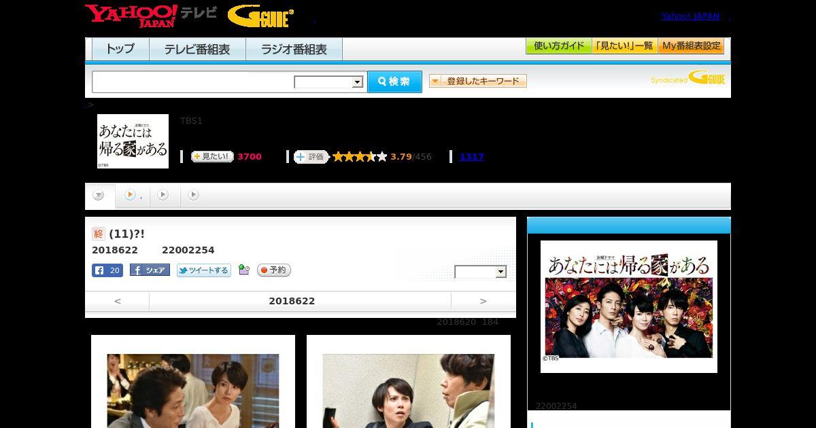Open the テレビ番組表 tab
The width and height of the screenshot is (816, 428).
[x=197, y=49]
